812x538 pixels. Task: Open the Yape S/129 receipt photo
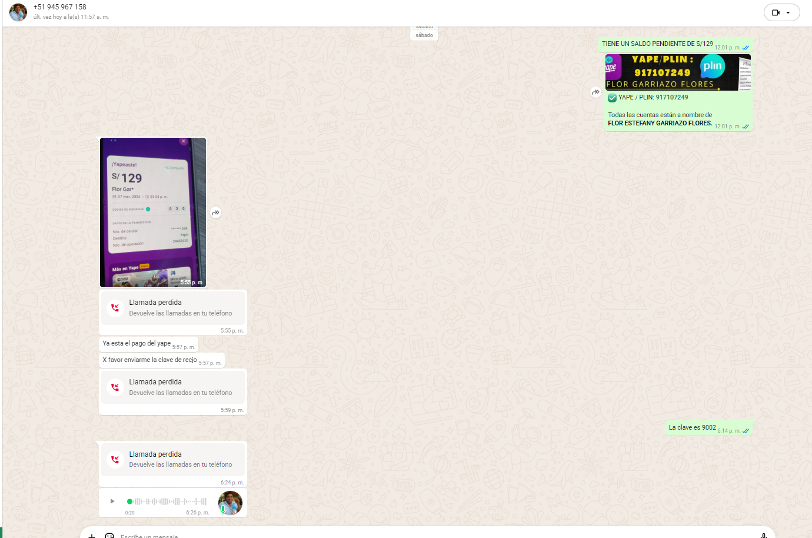point(153,212)
